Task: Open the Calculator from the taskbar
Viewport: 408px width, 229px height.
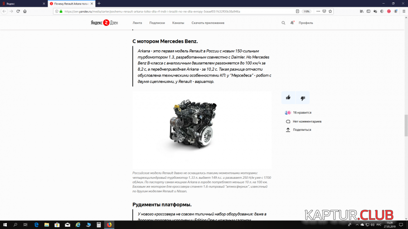Action: (x=99, y=224)
